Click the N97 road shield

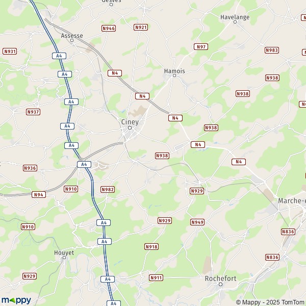(201, 47)
